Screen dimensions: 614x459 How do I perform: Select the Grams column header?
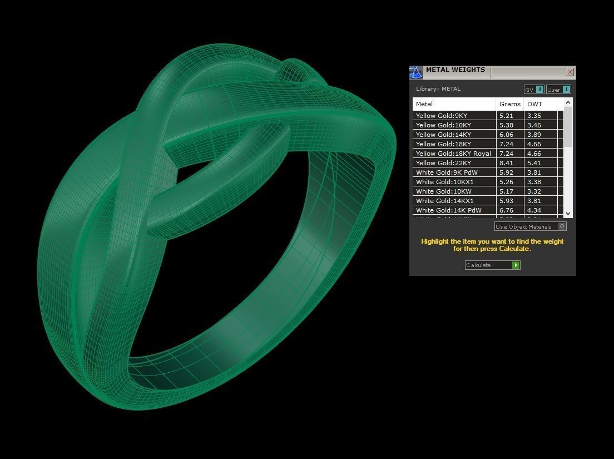(510, 104)
